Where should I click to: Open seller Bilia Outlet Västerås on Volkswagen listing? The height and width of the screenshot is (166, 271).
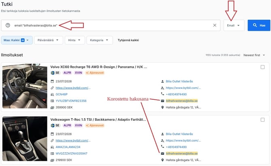click(180, 134)
